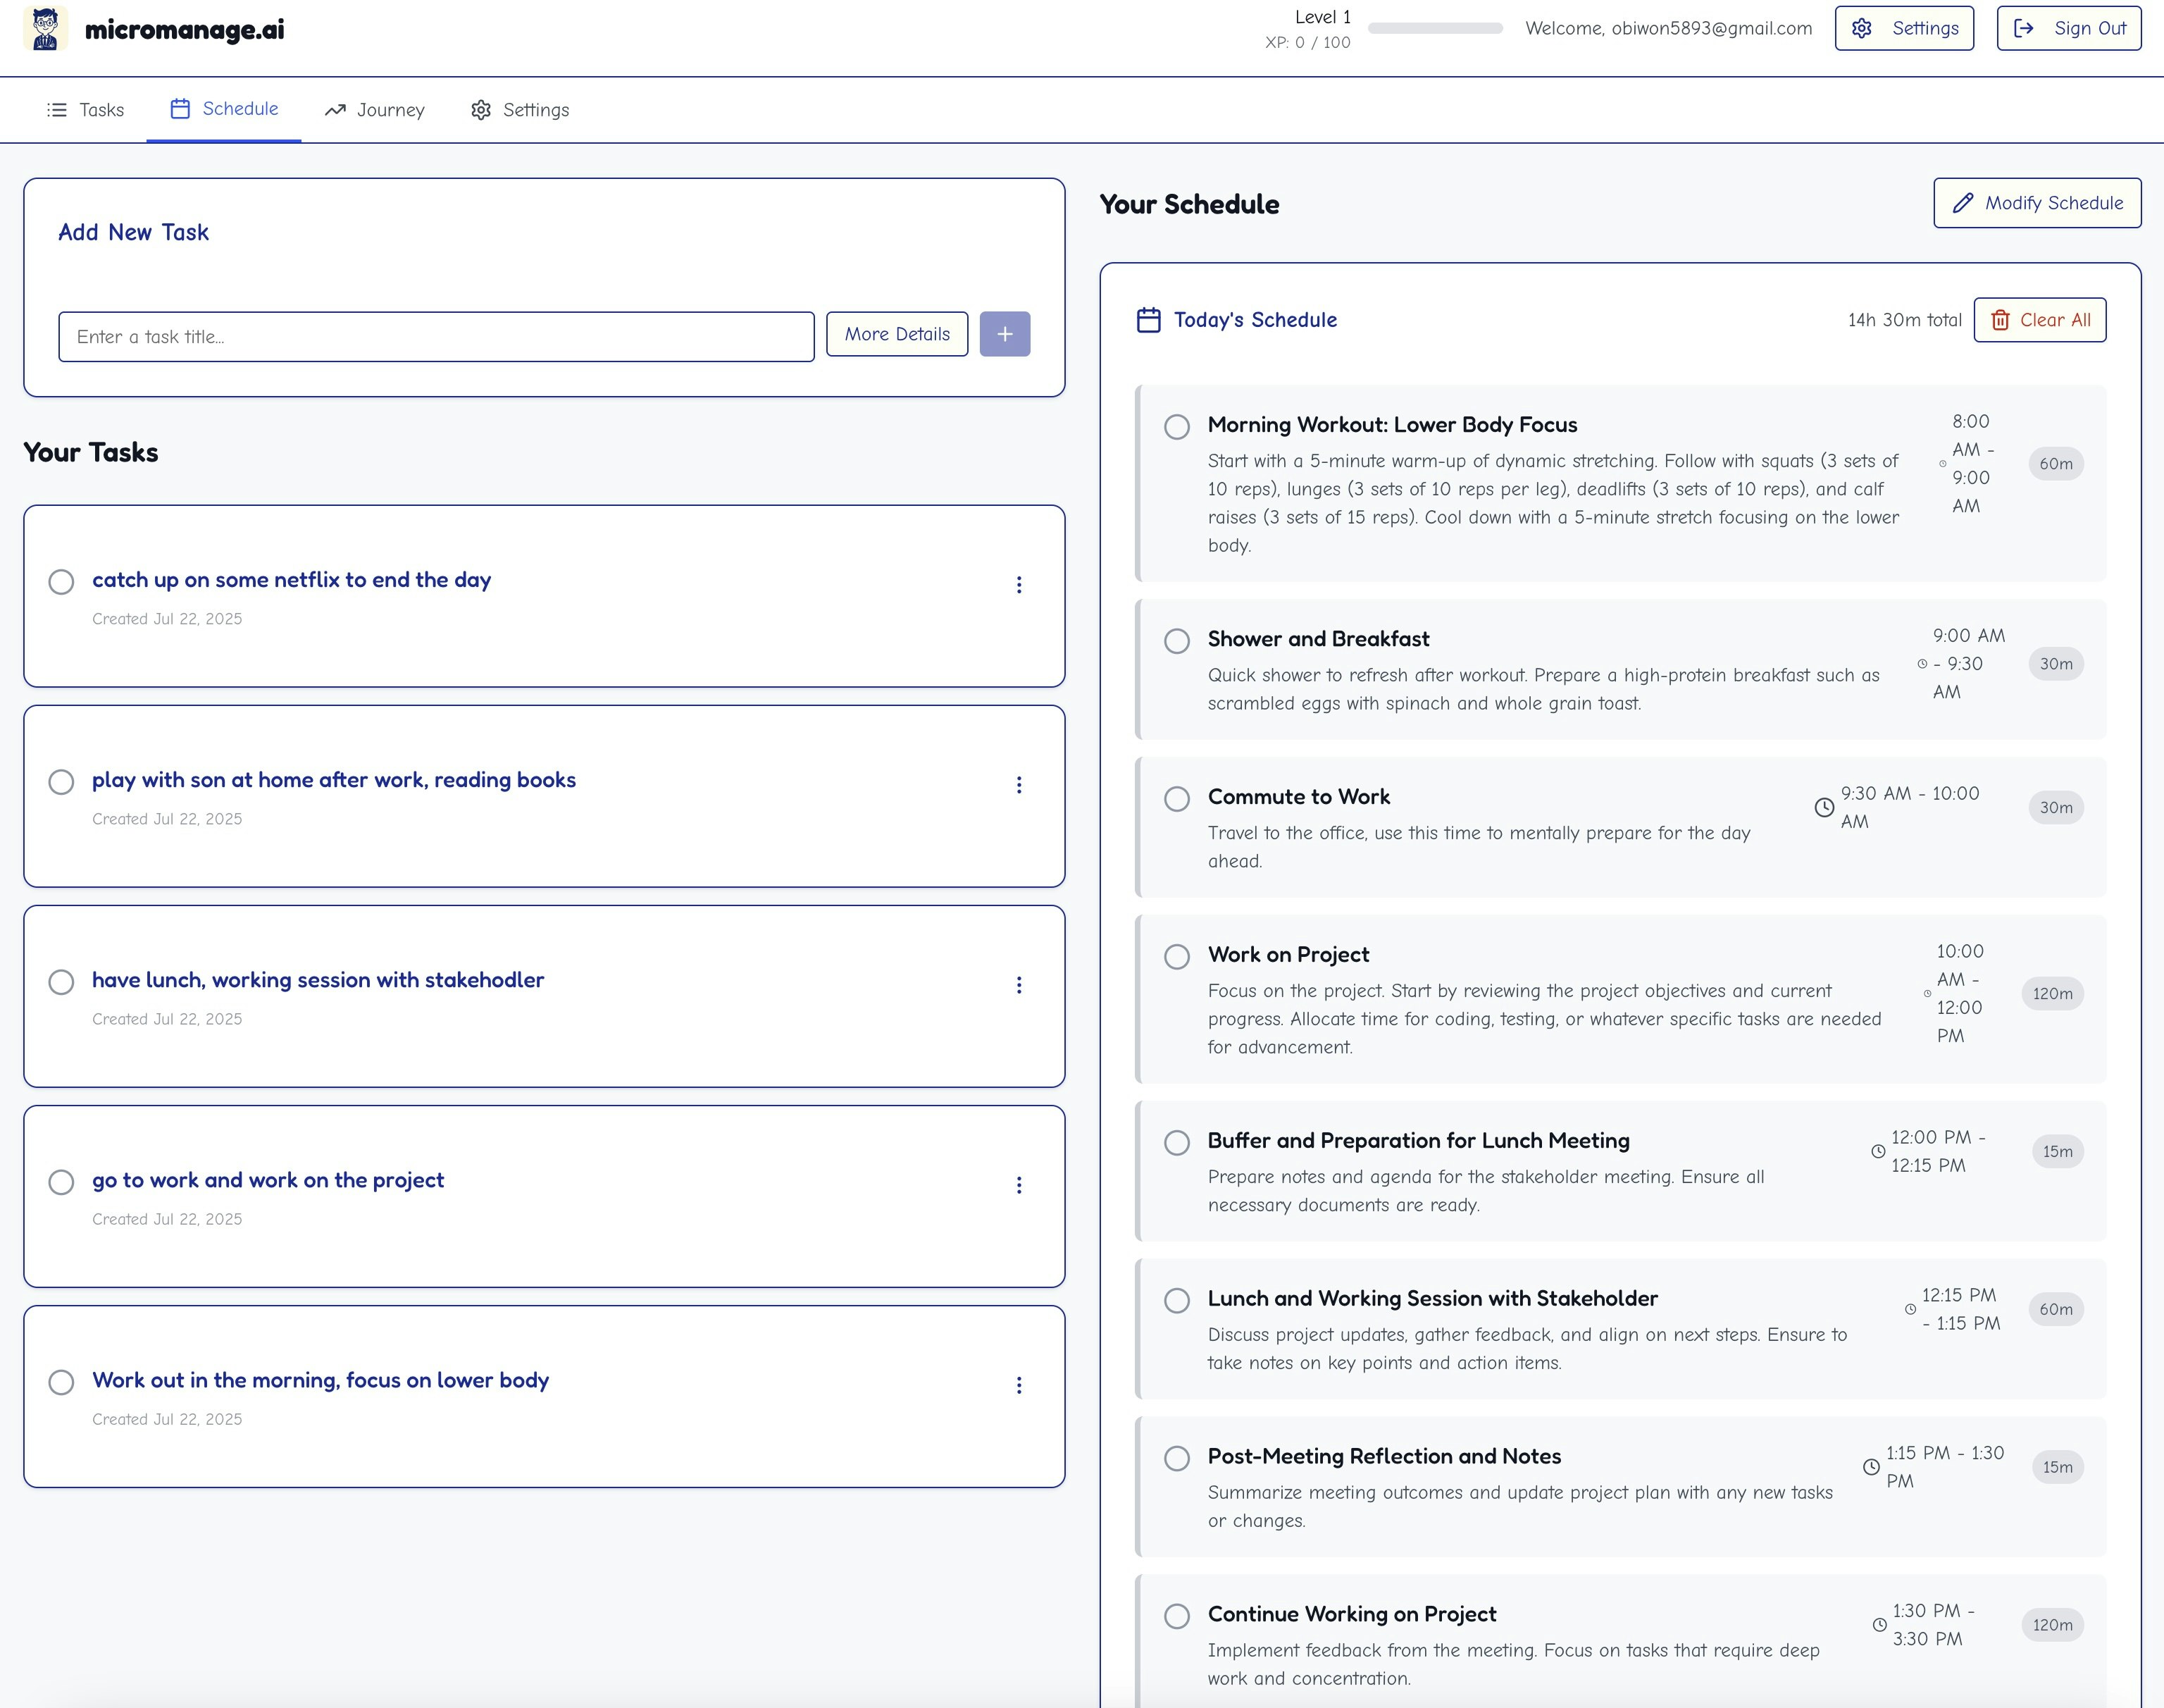Click the trash icon in Clear All
The width and height of the screenshot is (2164, 1708).
point(2000,320)
